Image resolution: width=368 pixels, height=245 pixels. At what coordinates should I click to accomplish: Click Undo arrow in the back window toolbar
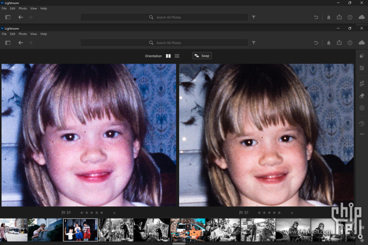316,17
